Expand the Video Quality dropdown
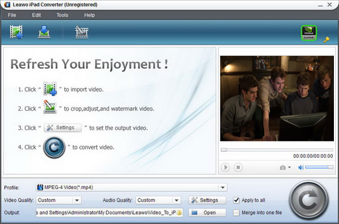Screen dimensions: 339x224 click(x=77, y=200)
